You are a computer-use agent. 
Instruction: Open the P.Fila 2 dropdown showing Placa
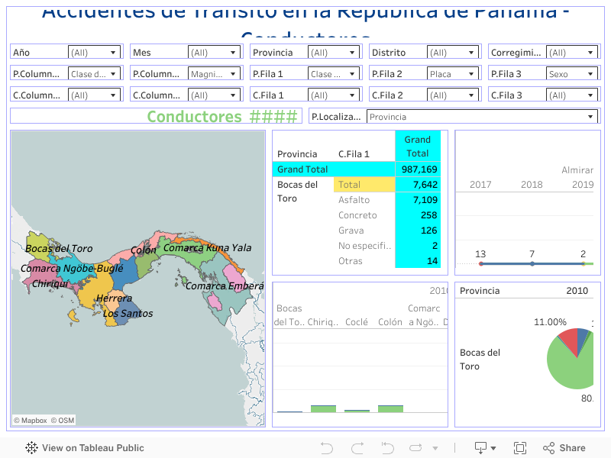tap(453, 74)
